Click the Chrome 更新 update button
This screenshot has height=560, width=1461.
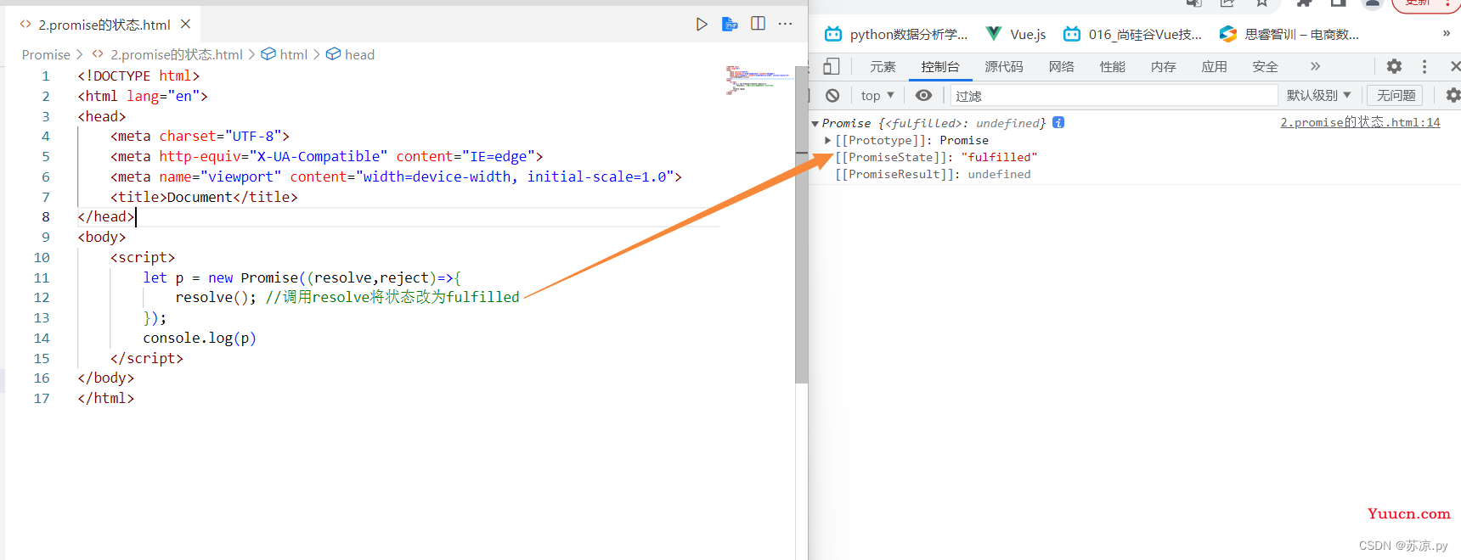point(1426,3)
